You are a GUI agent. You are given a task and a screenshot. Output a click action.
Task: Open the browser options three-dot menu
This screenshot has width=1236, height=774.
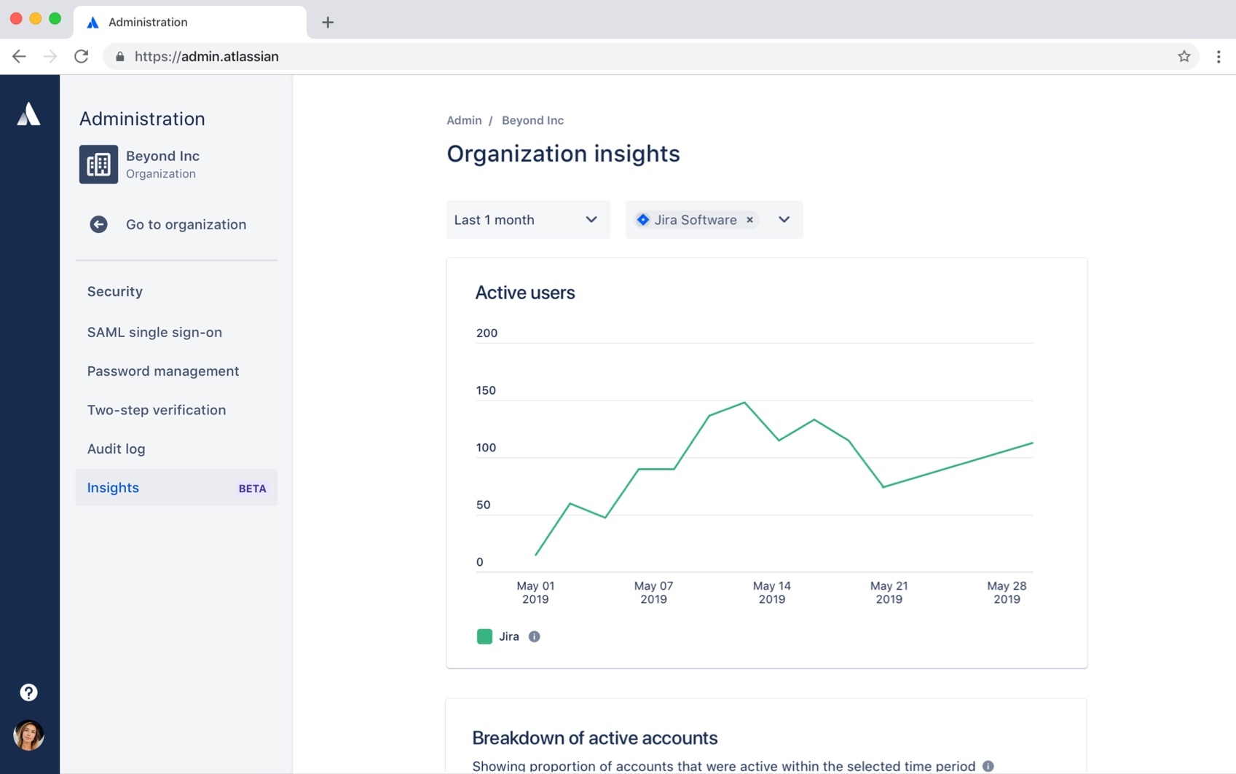pyautogui.click(x=1218, y=56)
